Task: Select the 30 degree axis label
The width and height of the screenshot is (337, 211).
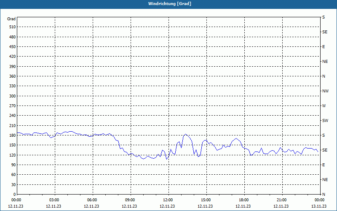Action: pyautogui.click(x=13, y=184)
